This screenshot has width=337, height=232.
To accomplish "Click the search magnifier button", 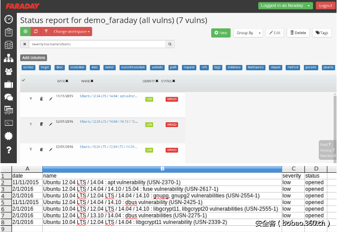I will (170, 44).
